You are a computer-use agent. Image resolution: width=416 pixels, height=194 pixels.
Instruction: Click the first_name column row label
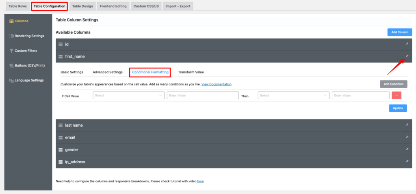coord(75,57)
